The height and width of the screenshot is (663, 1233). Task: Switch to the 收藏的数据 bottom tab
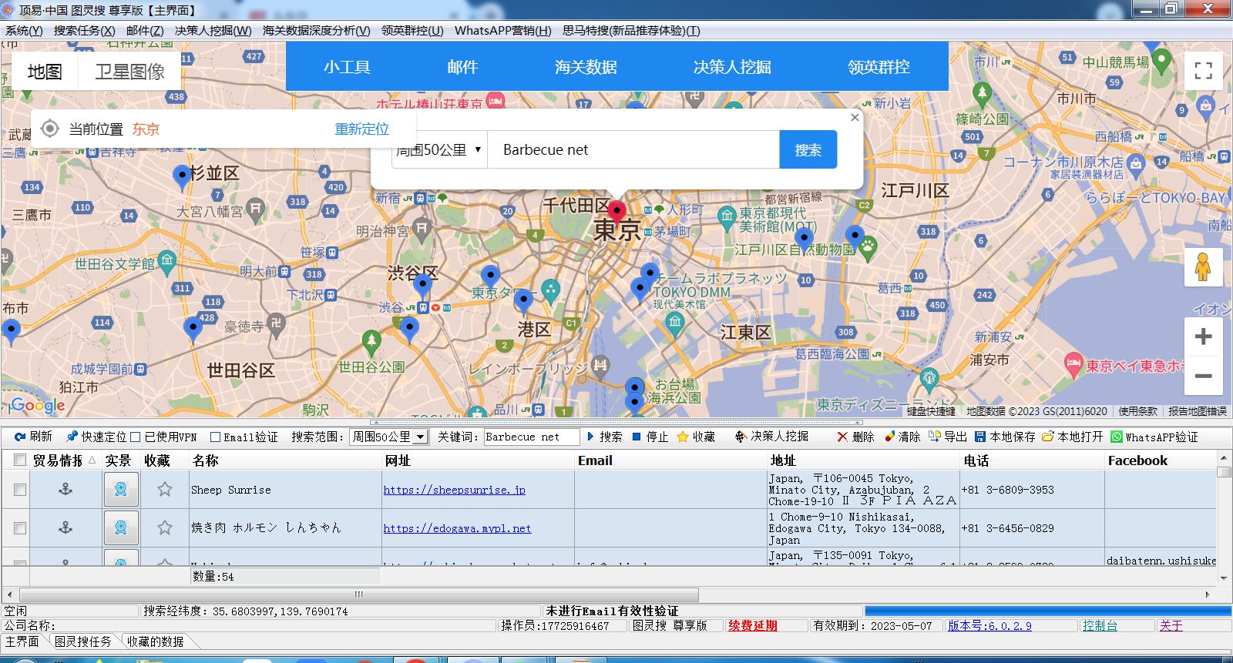pyautogui.click(x=156, y=641)
